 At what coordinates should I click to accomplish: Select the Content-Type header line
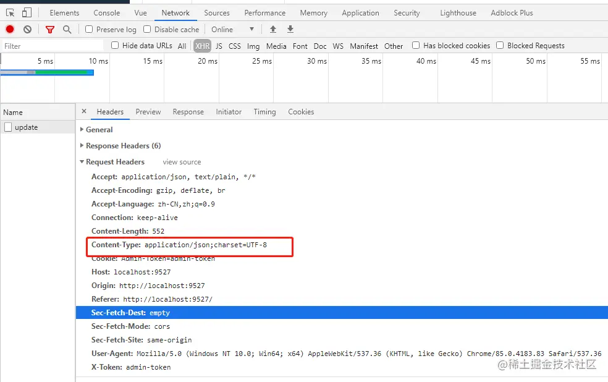coord(179,245)
